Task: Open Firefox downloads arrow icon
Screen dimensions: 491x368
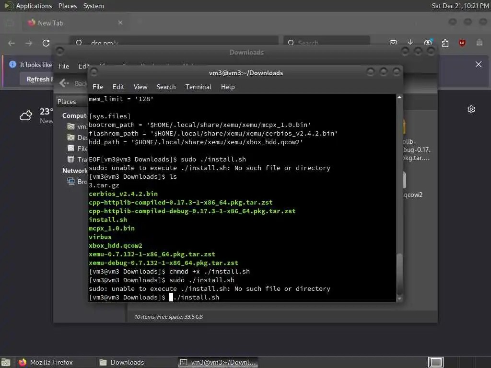Action: point(410,42)
